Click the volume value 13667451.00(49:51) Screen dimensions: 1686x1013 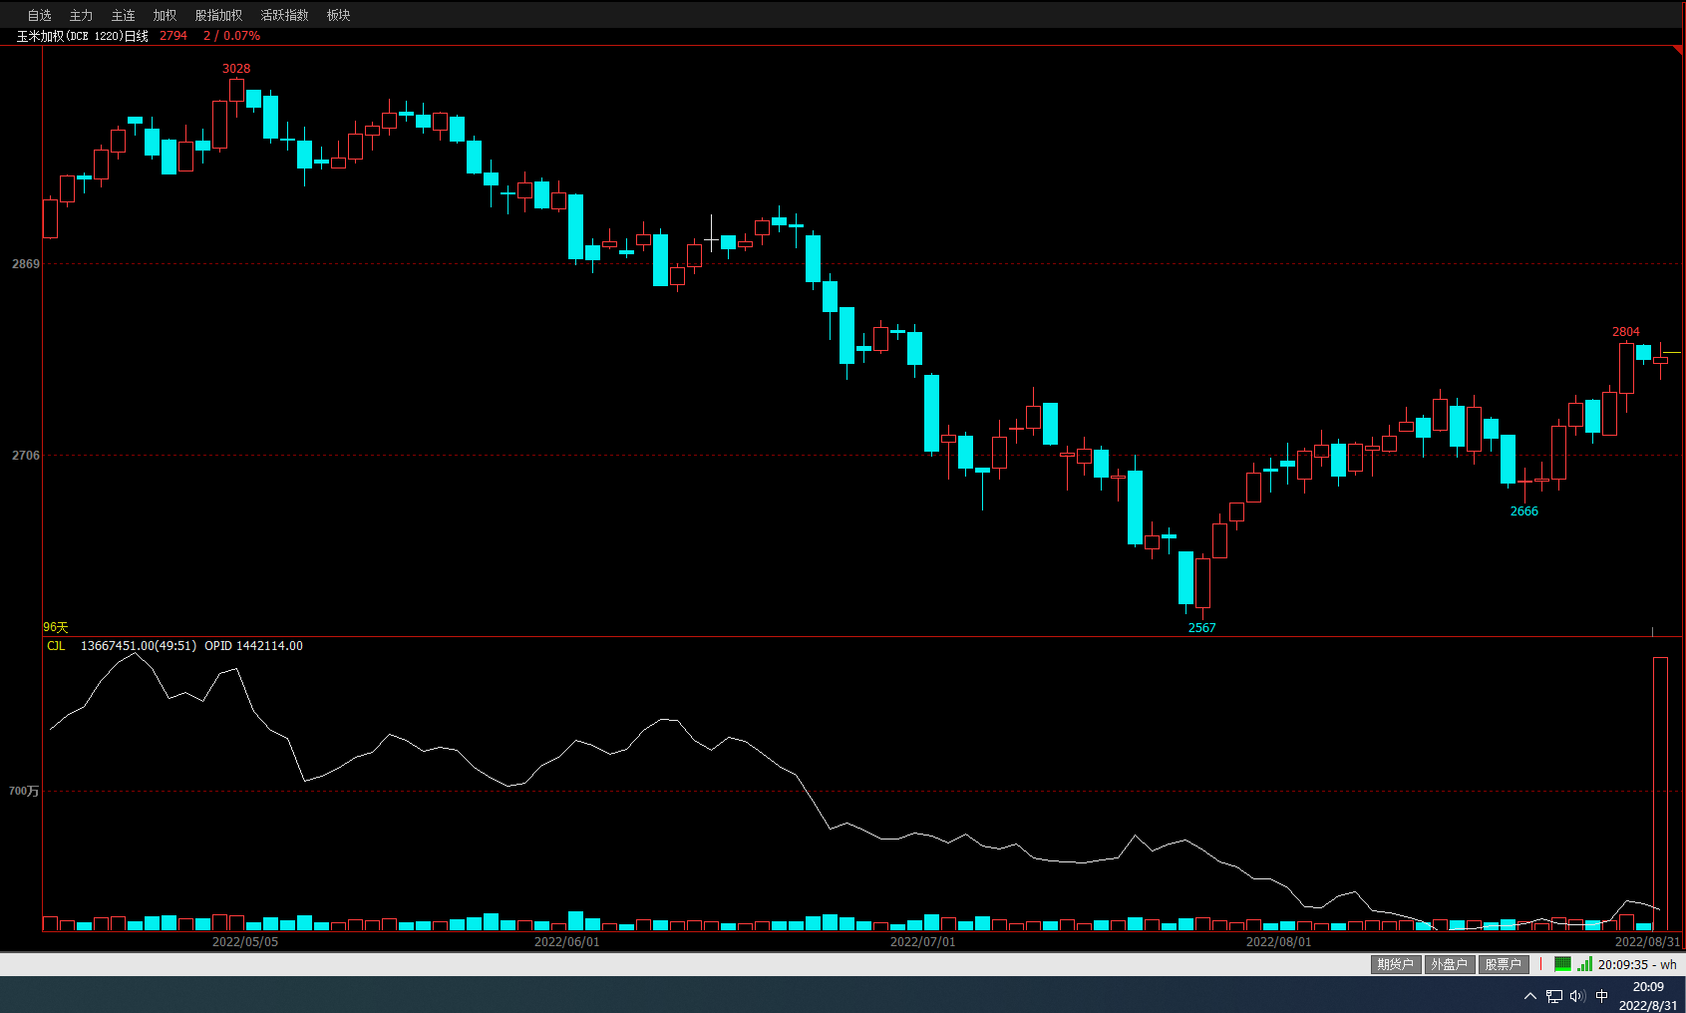pyautogui.click(x=139, y=646)
